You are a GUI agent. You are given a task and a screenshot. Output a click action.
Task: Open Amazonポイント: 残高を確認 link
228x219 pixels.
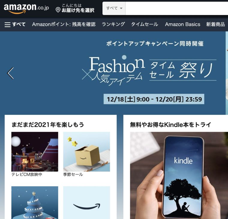(64, 24)
